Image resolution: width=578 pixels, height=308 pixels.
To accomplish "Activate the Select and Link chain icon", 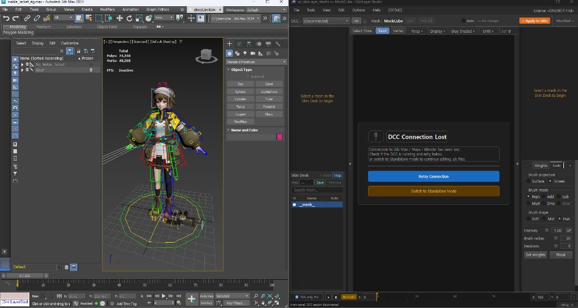I will click(x=27, y=18).
